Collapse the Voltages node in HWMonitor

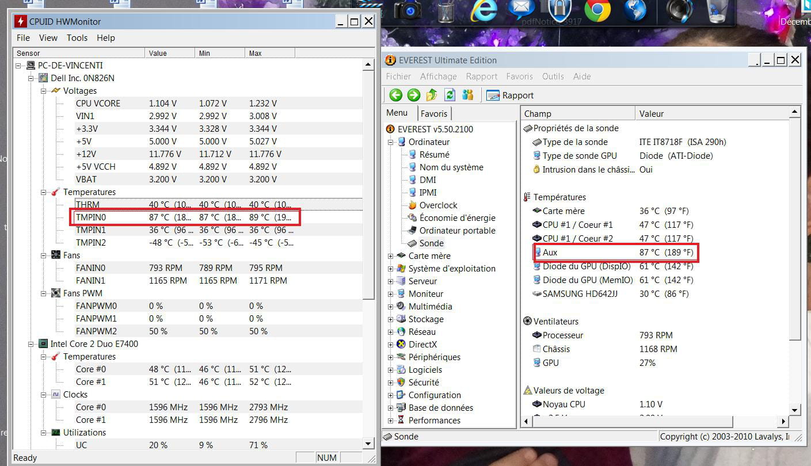44,91
